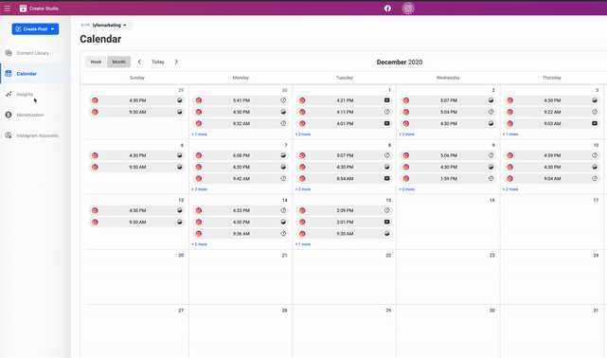This screenshot has width=607, height=358.
Task: Select the Month view toggle
Action: click(x=119, y=62)
